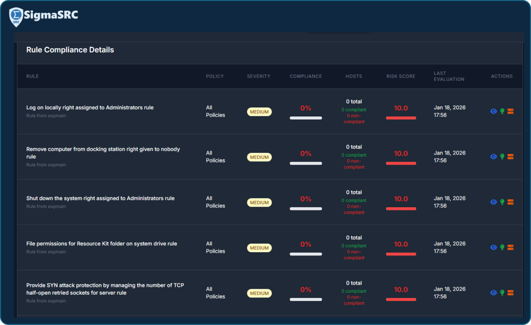
Task: Click MEDIUM badge on docking station row
Action: [260, 157]
